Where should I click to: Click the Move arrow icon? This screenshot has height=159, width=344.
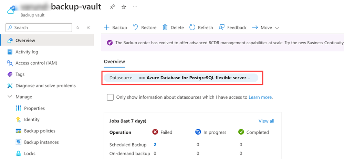pyautogui.click(x=255, y=27)
